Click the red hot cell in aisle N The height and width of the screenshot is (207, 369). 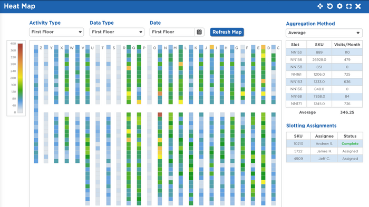pyautogui.click(x=160, y=115)
